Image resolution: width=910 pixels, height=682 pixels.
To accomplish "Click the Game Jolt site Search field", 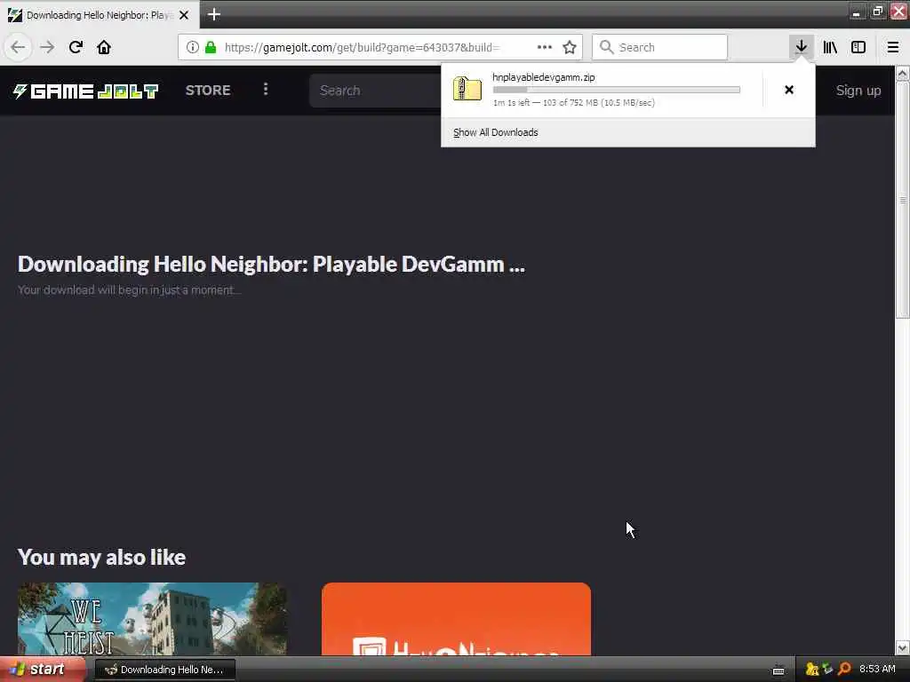I will tap(377, 91).
